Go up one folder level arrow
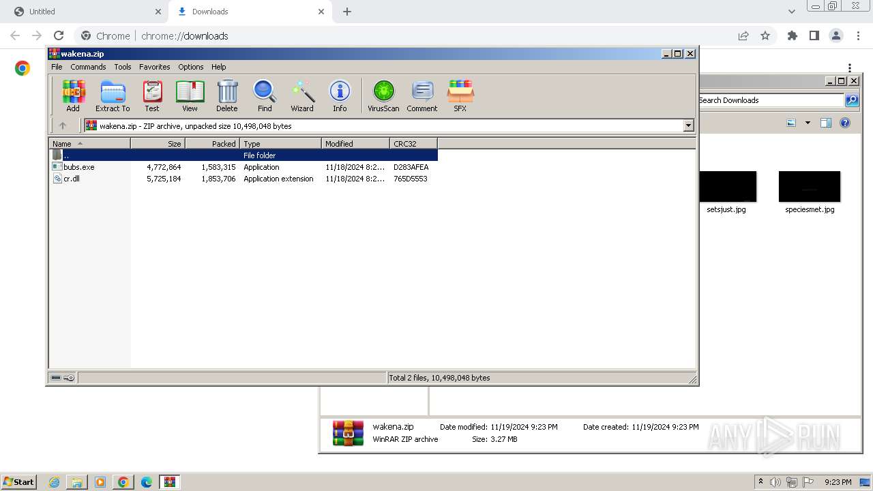The image size is (873, 491). [63, 125]
